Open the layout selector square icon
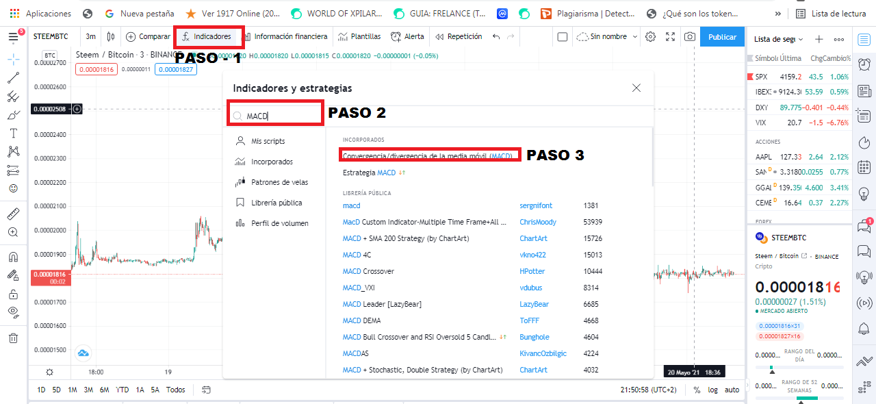 563,36
